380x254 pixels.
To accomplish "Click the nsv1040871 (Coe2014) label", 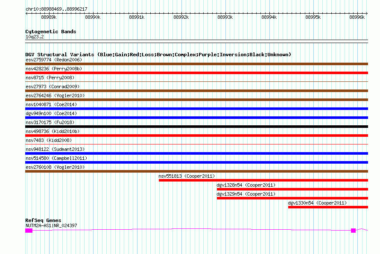I will click(x=51, y=104).
